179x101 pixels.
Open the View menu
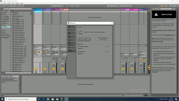(x=13, y=3)
